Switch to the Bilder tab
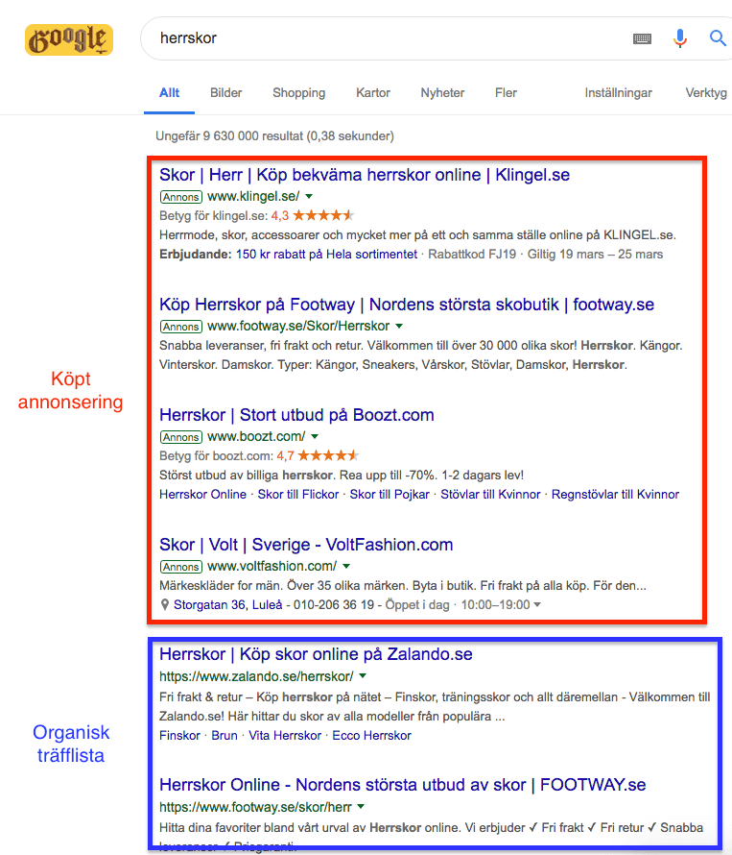This screenshot has width=732, height=855. (x=226, y=92)
